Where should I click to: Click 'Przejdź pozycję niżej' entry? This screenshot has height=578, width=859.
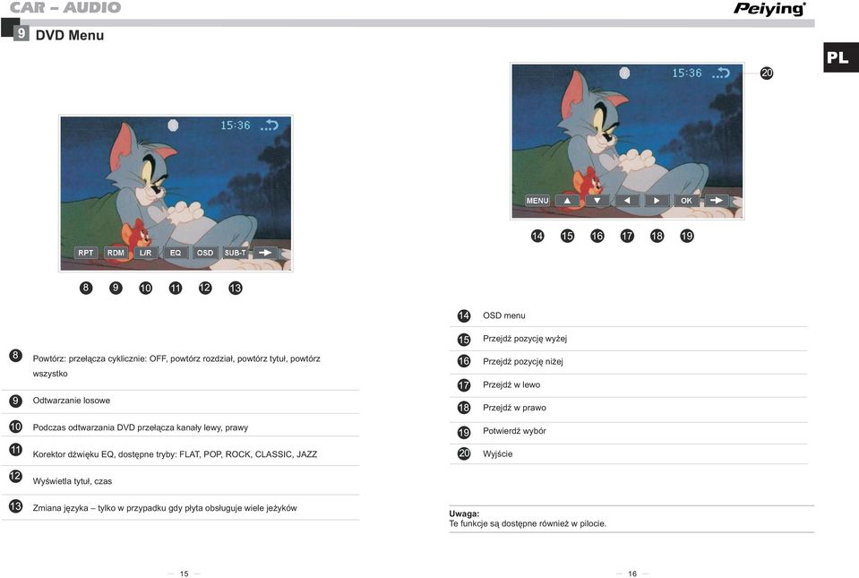[522, 362]
